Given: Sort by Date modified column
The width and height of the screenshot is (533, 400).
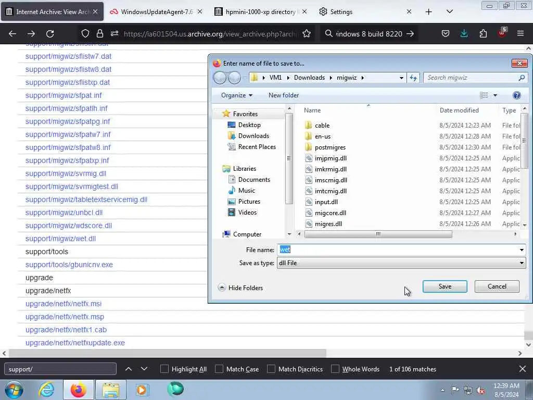Looking at the screenshot, I should pyautogui.click(x=459, y=110).
